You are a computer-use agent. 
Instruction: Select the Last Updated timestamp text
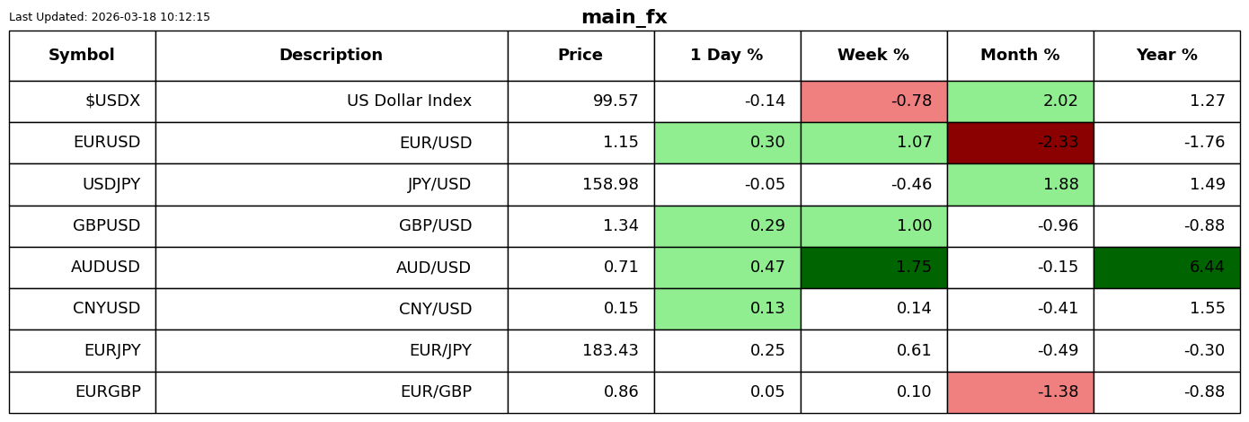tap(110, 17)
